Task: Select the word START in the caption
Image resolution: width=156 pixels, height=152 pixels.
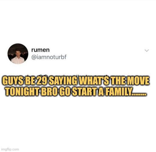Action: pyautogui.click(x=85, y=92)
